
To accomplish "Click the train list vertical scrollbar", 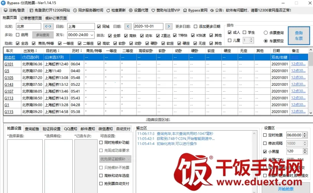I will [310, 85].
